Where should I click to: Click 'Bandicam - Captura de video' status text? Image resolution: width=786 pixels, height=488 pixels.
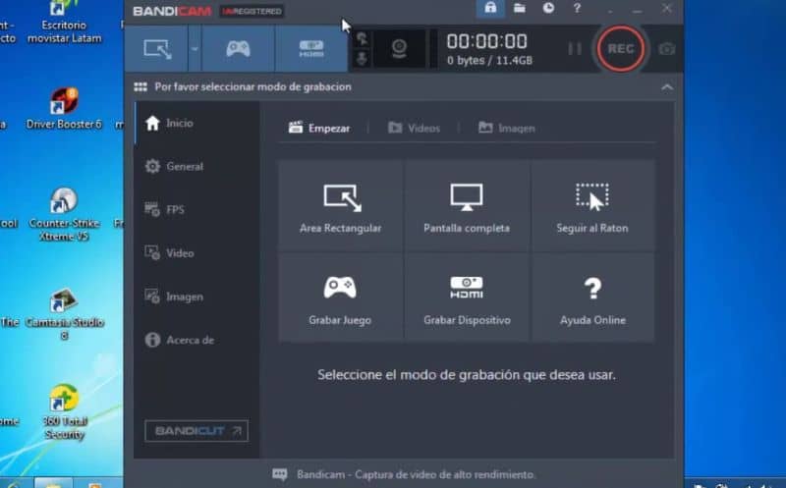416,474
